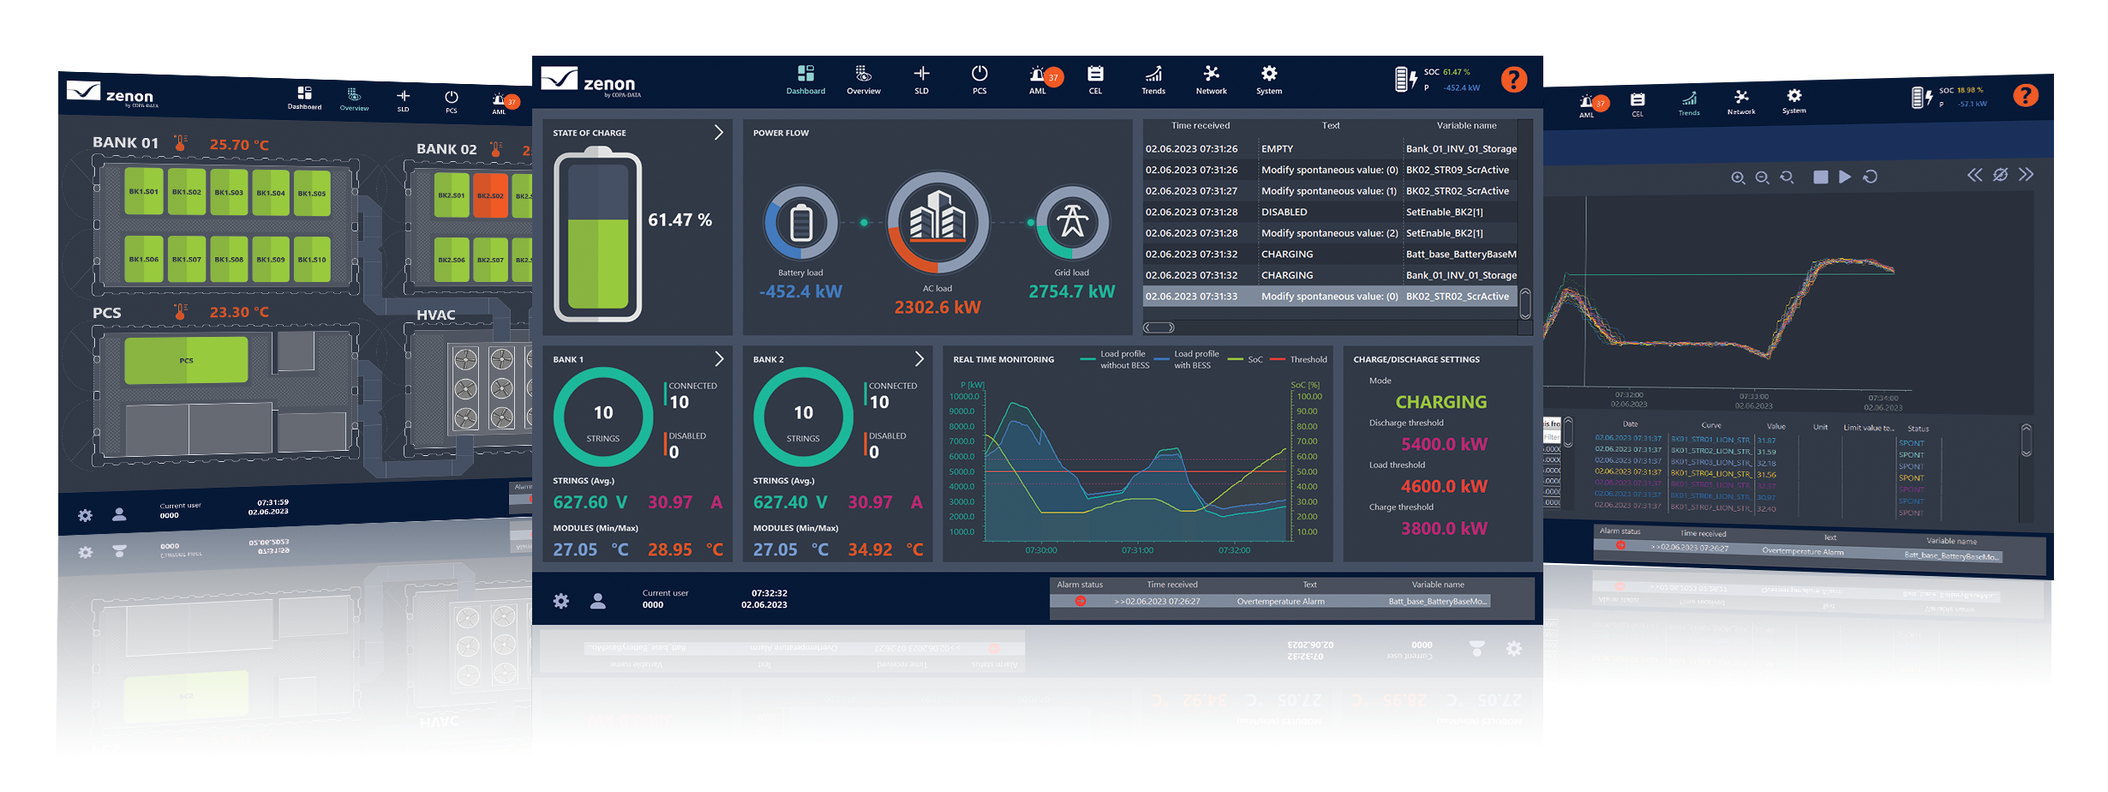
Task: Expand the Bank 1 panel arrow
Action: 718,359
